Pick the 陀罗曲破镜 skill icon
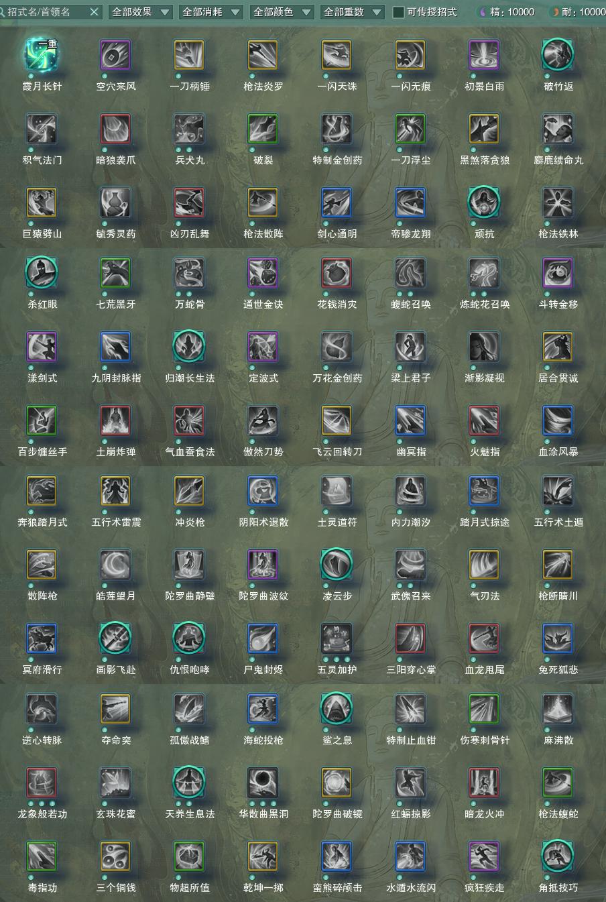This screenshot has width=606, height=902. (337, 783)
